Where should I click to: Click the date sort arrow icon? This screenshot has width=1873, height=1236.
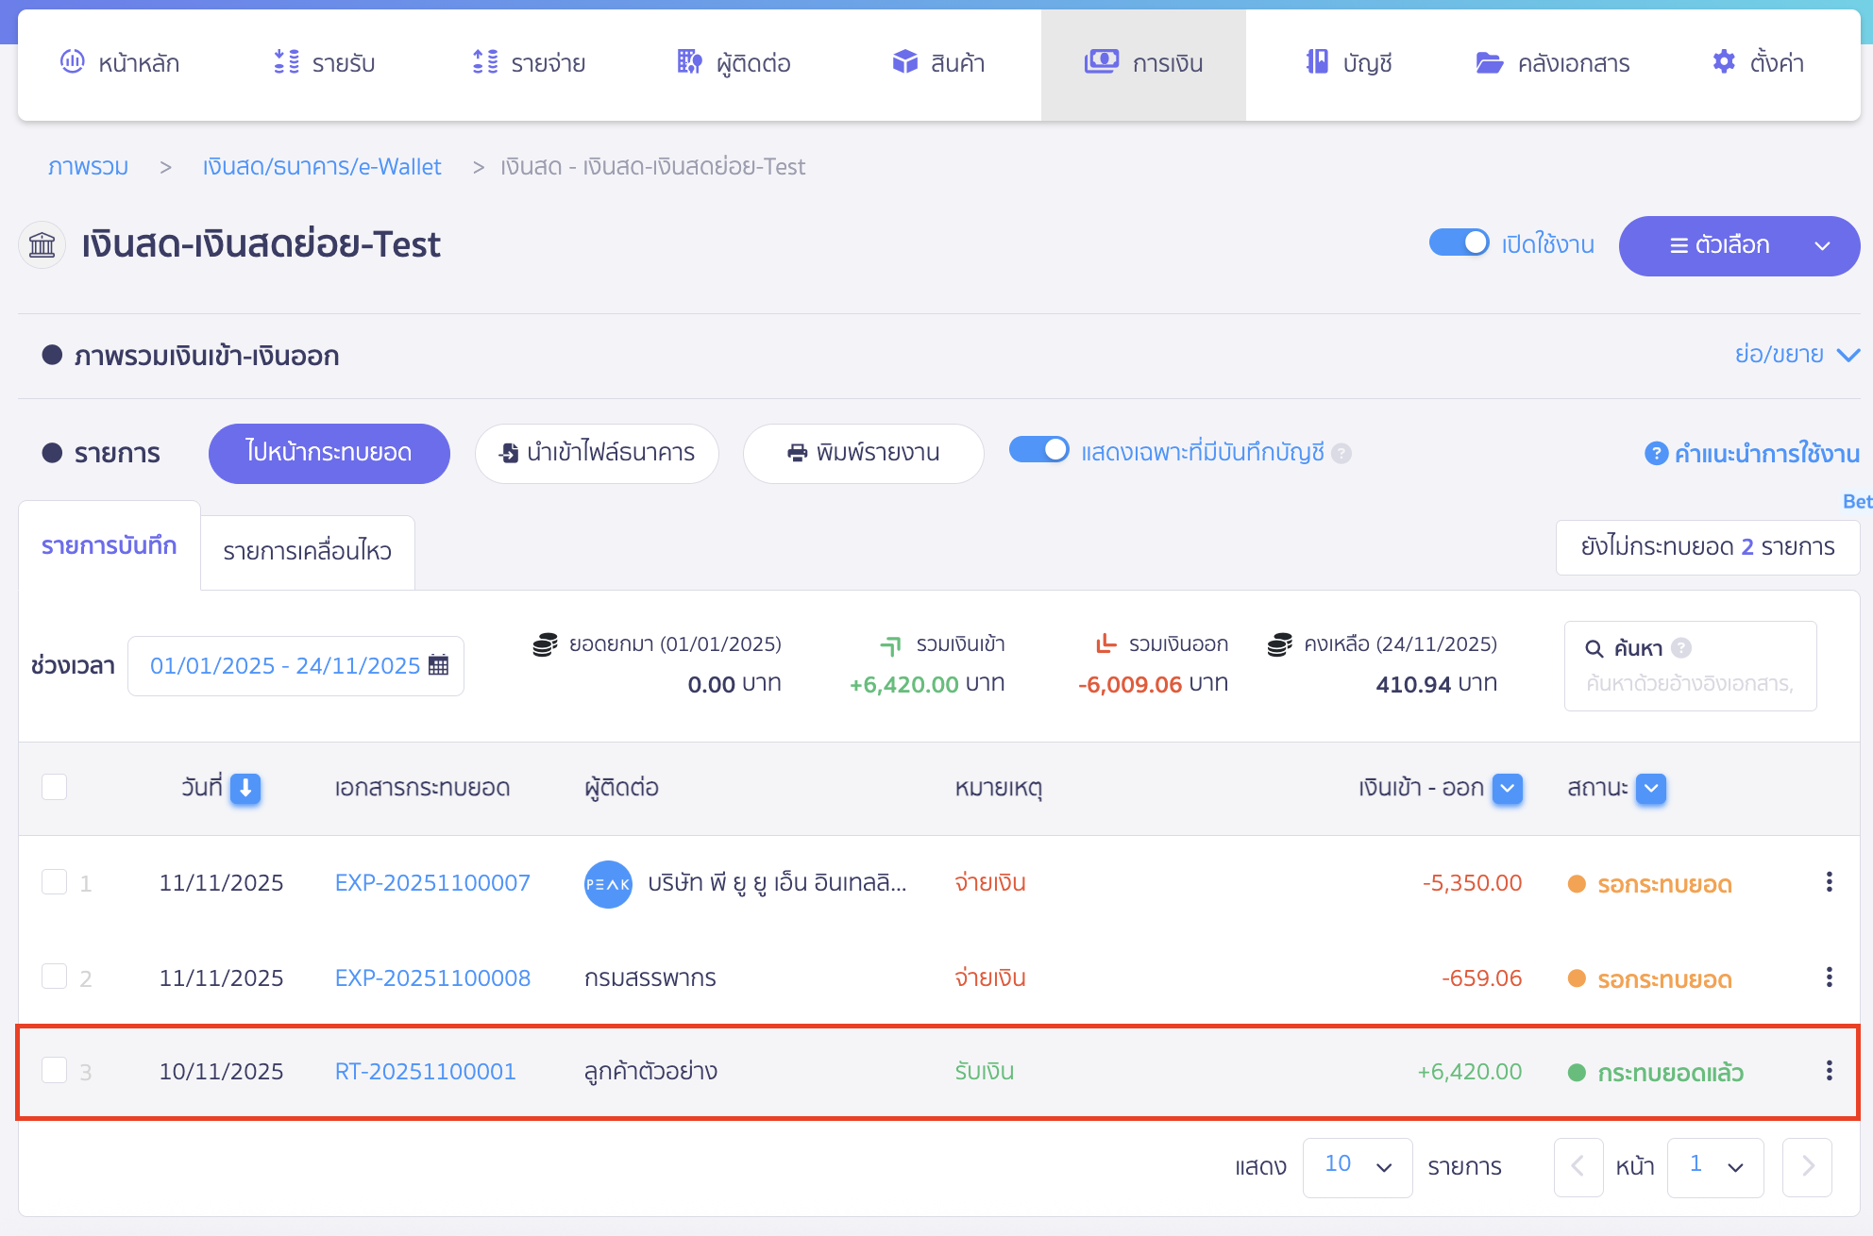tap(245, 788)
